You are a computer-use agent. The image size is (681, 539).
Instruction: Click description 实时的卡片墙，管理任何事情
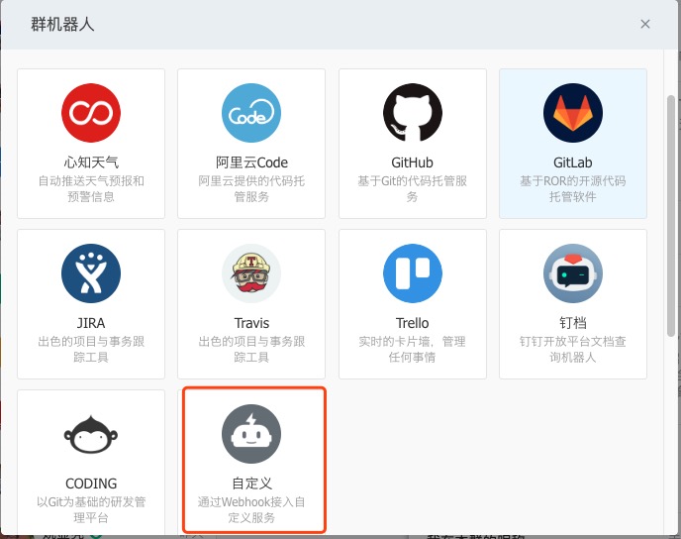point(412,349)
